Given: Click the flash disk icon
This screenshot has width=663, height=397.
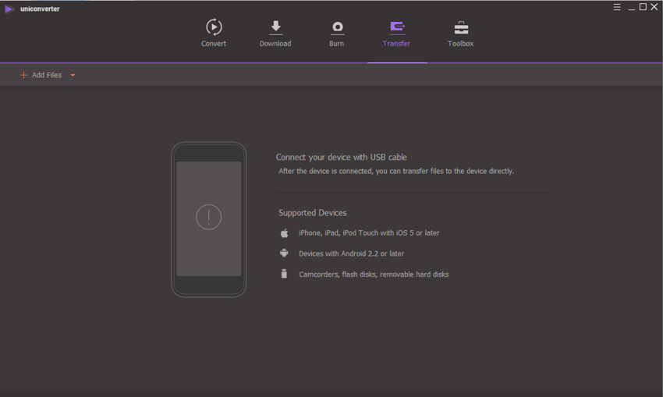Looking at the screenshot, I should (x=285, y=274).
